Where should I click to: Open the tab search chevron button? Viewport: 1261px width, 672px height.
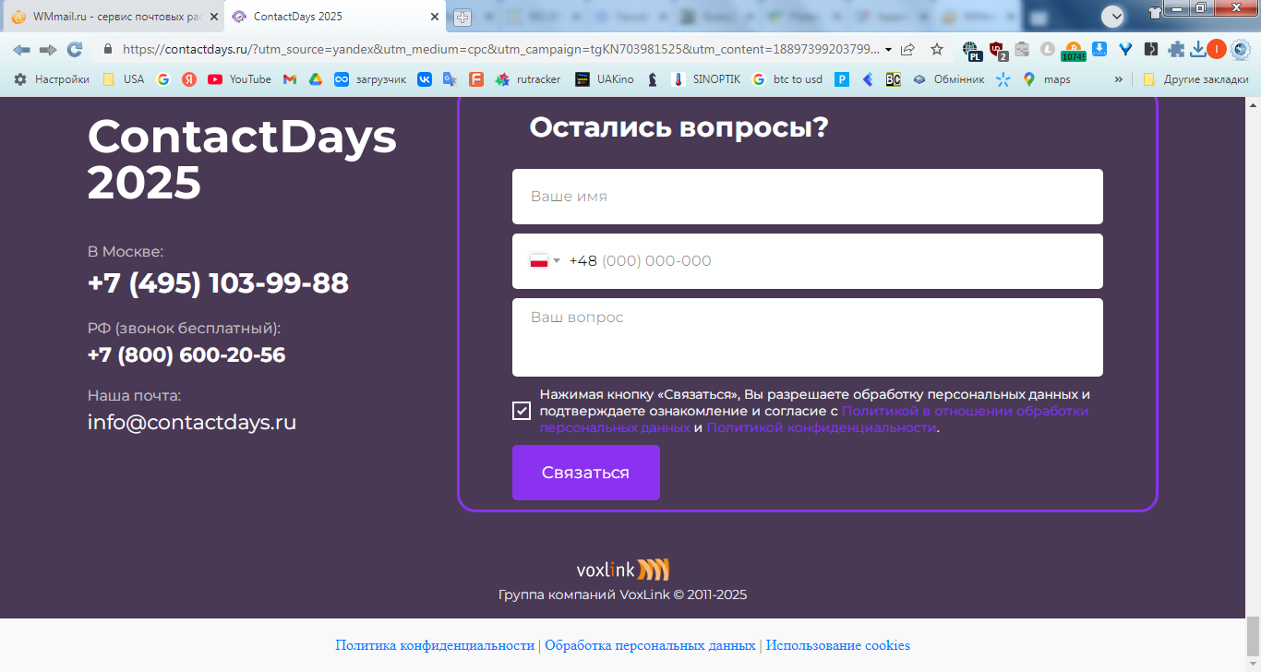[1113, 15]
